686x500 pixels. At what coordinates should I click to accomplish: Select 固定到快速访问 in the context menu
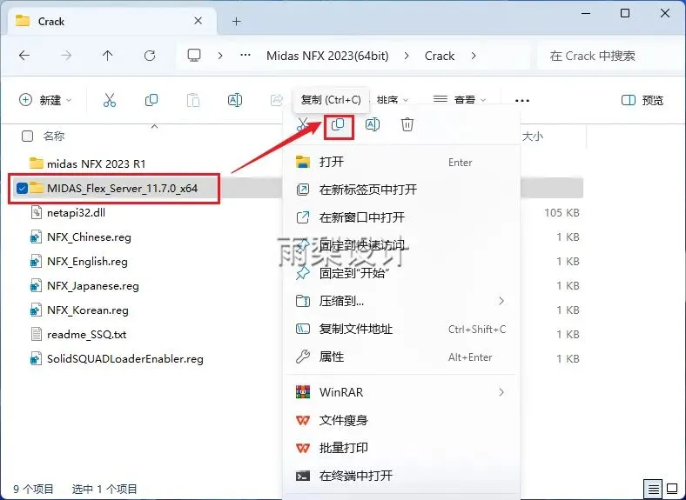[x=401, y=245]
